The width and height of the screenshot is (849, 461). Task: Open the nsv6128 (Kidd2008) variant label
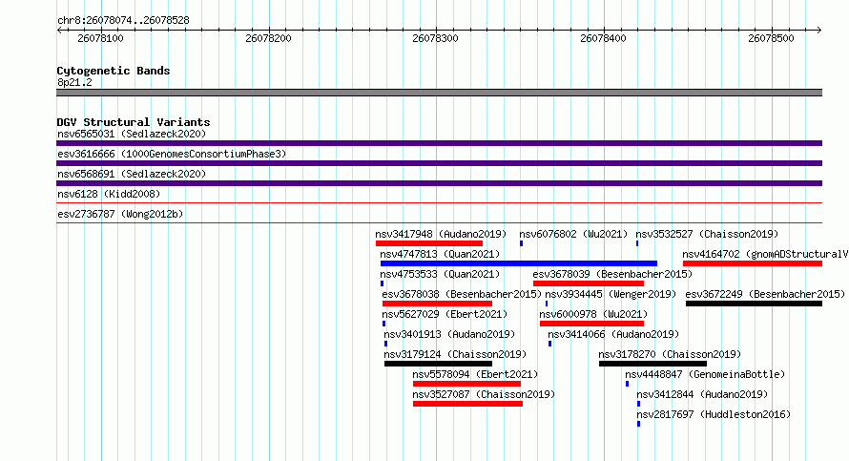109,194
